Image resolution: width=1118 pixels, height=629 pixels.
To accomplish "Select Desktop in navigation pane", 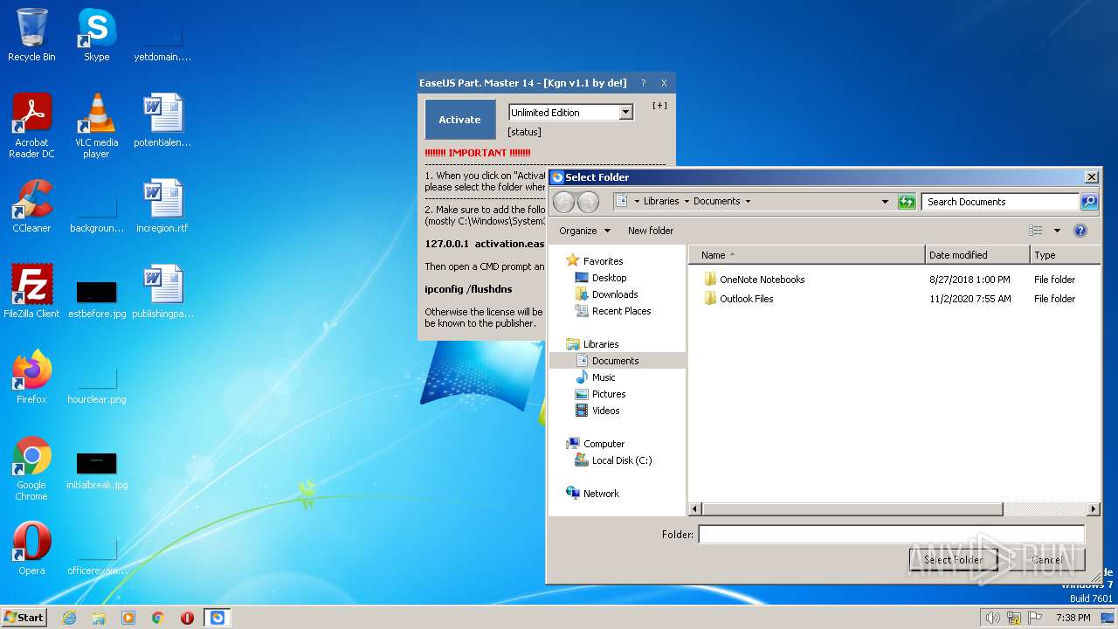I will click(609, 278).
